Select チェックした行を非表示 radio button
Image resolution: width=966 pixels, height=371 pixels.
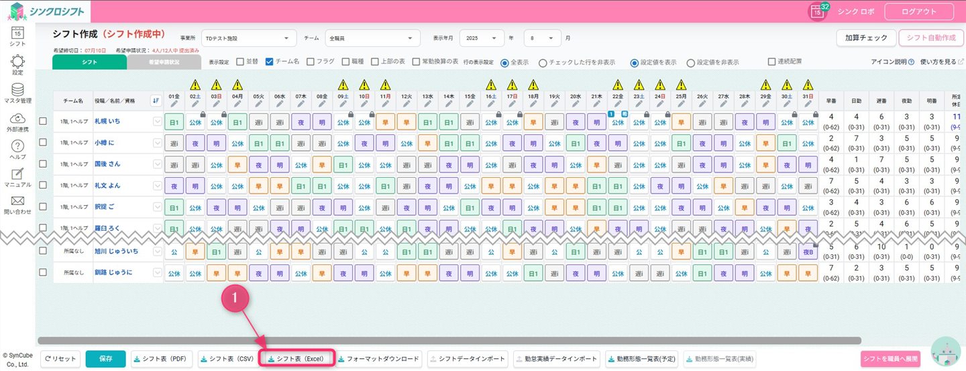[543, 62]
